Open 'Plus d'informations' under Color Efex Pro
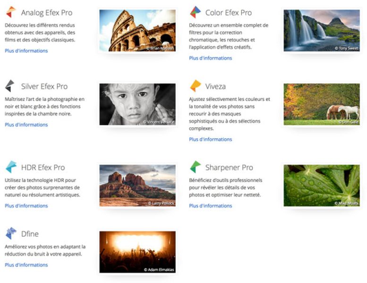 [x=210, y=58]
